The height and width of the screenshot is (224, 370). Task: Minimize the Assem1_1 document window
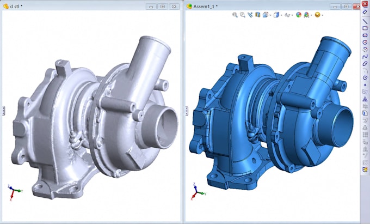pos(335,7)
